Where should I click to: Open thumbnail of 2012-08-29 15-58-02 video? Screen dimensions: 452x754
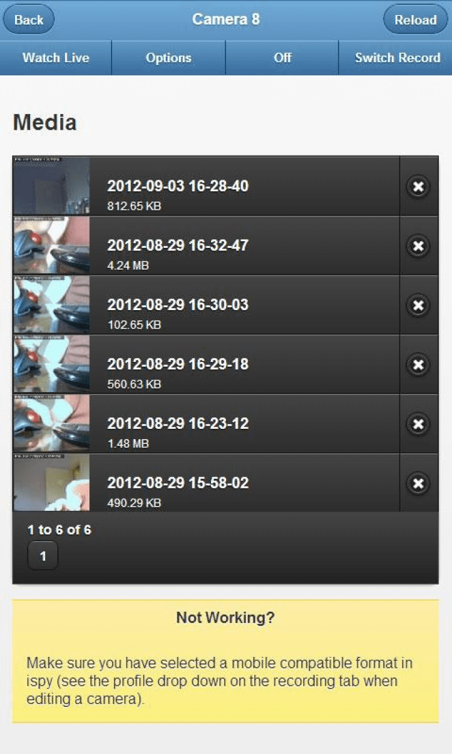(51, 483)
